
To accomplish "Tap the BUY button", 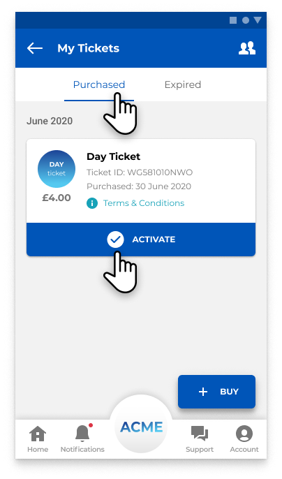I will tap(216, 392).
